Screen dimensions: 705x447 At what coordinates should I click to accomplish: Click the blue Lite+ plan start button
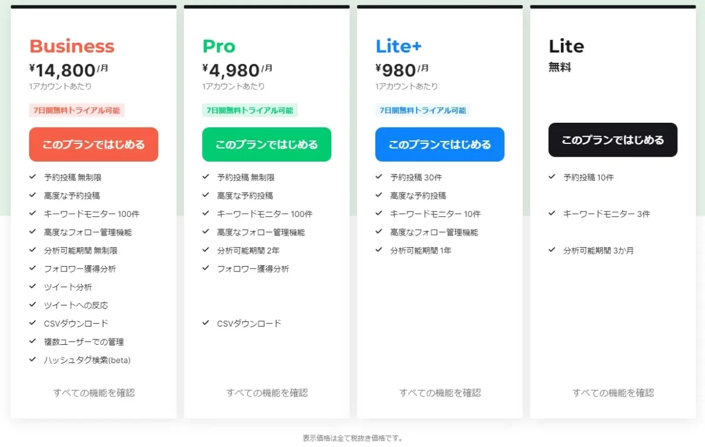(439, 144)
